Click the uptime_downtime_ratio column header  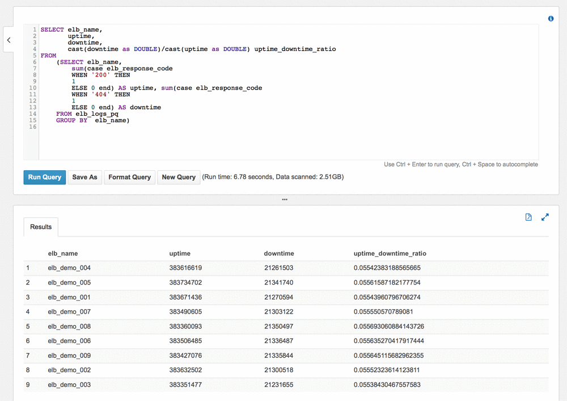(x=390, y=254)
